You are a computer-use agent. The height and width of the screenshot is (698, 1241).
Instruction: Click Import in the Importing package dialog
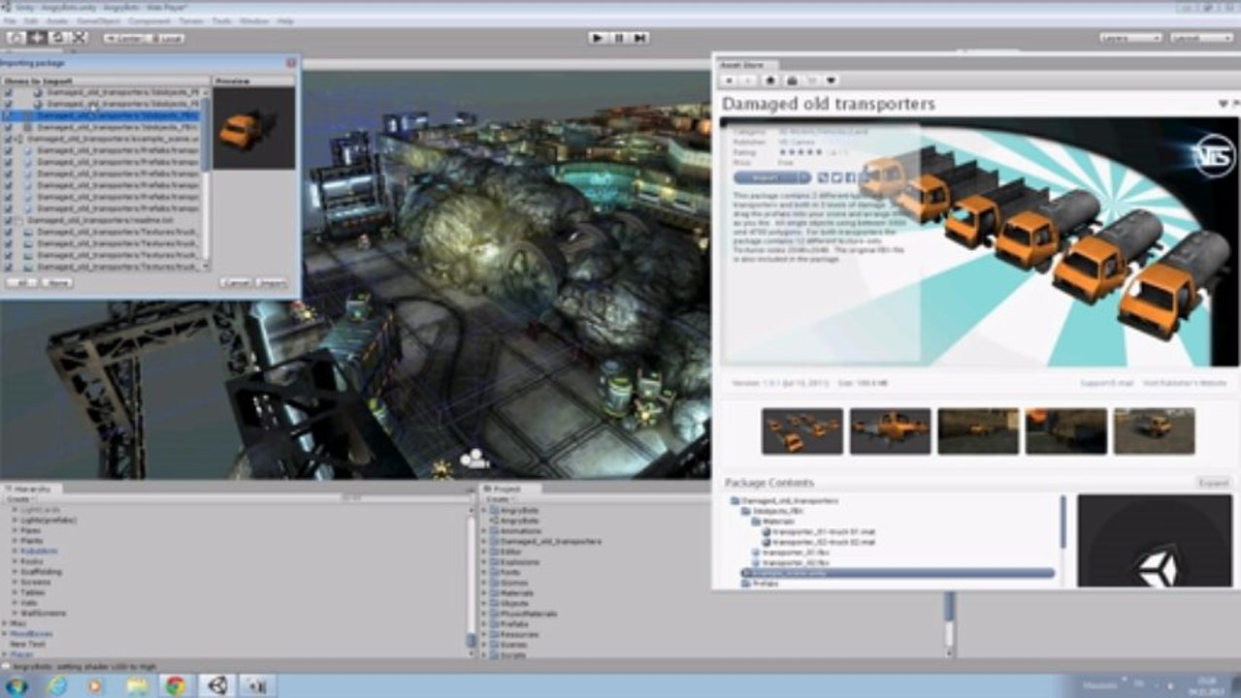click(x=272, y=283)
